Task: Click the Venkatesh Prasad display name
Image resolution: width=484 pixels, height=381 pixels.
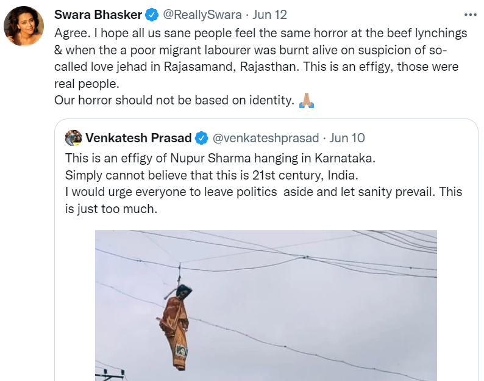Action: click(138, 139)
